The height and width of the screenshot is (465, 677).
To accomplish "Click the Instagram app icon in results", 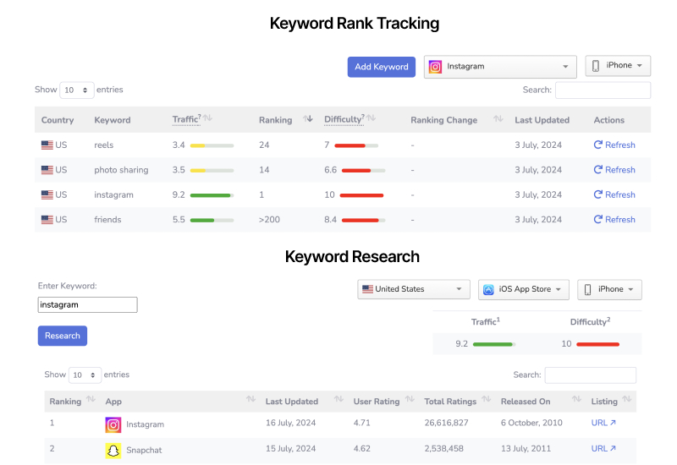I will click(113, 425).
